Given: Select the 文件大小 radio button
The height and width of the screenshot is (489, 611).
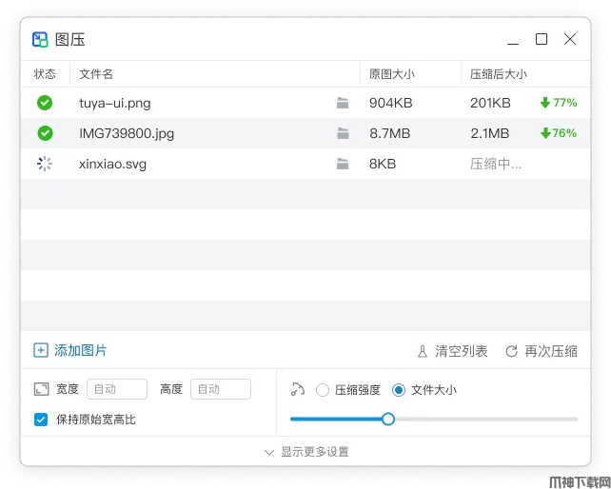Looking at the screenshot, I should [x=399, y=389].
